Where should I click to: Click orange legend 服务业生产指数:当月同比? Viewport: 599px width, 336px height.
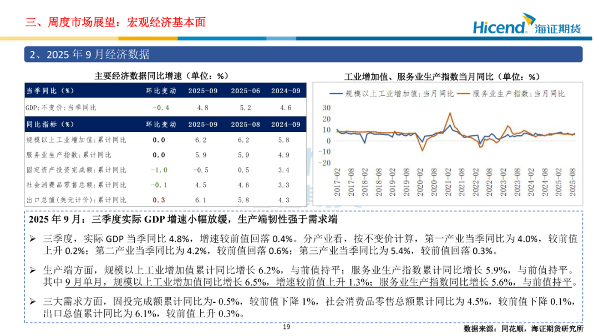point(511,94)
